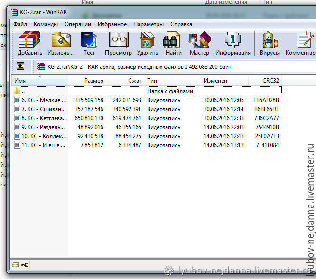Click CRC32 value FB6AD28B
This screenshot has width=316, height=279.
click(266, 100)
